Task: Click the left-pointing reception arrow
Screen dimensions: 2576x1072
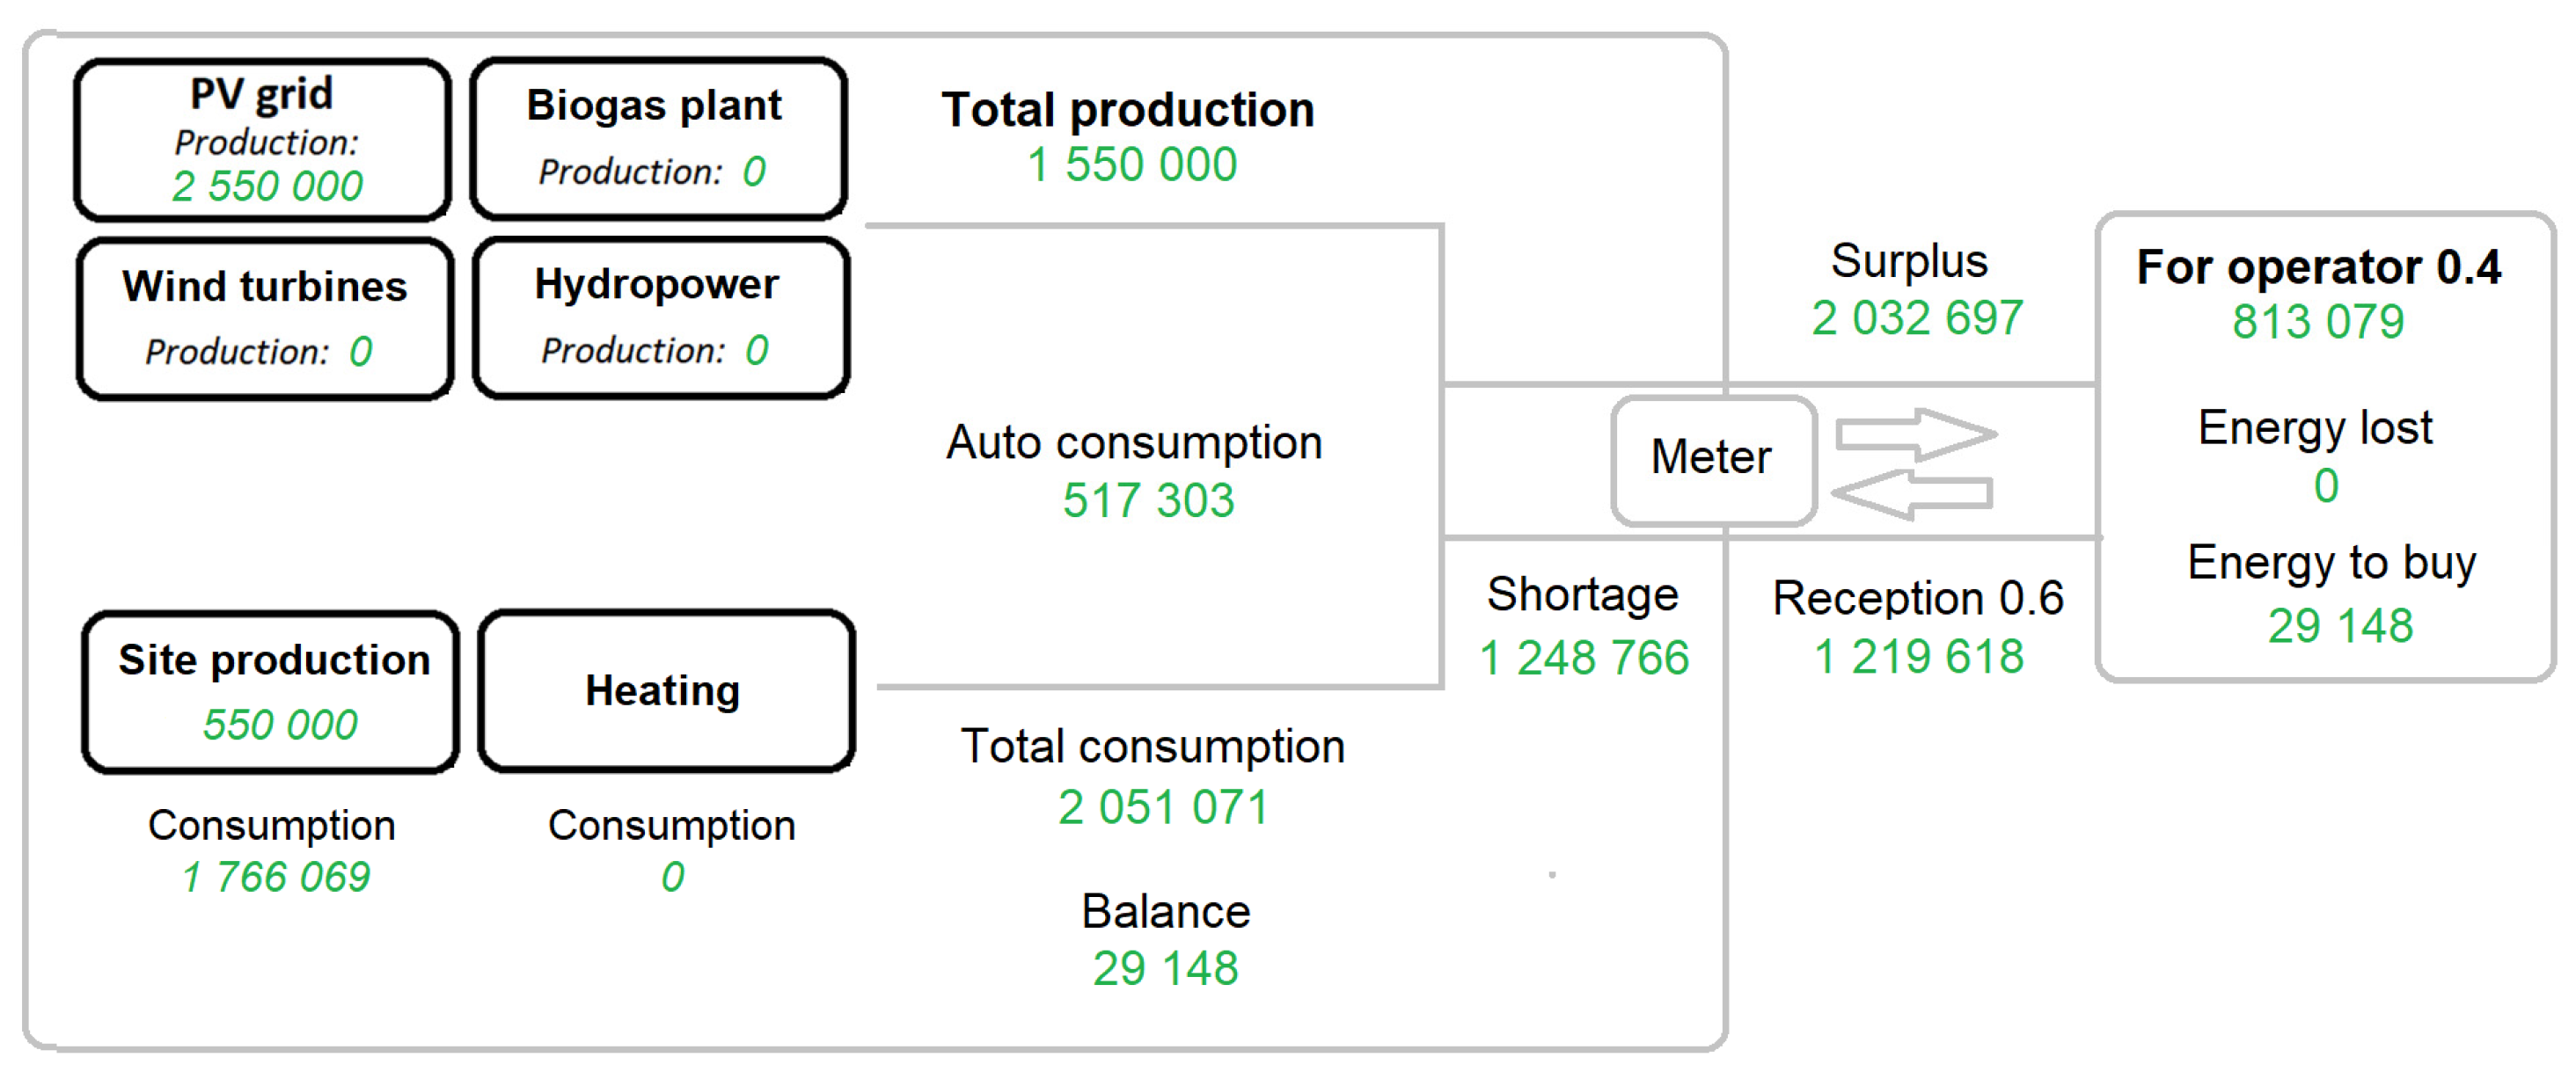Action: coord(1912,493)
